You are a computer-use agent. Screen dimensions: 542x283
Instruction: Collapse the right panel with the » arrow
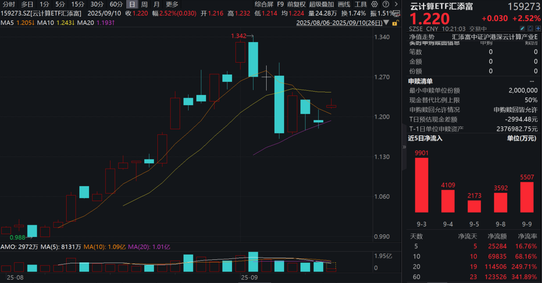[x=404, y=148]
